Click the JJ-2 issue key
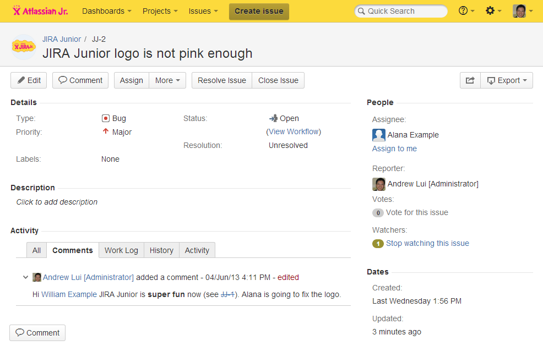Screen dimensions: 543x346 pyautogui.click(x=99, y=39)
